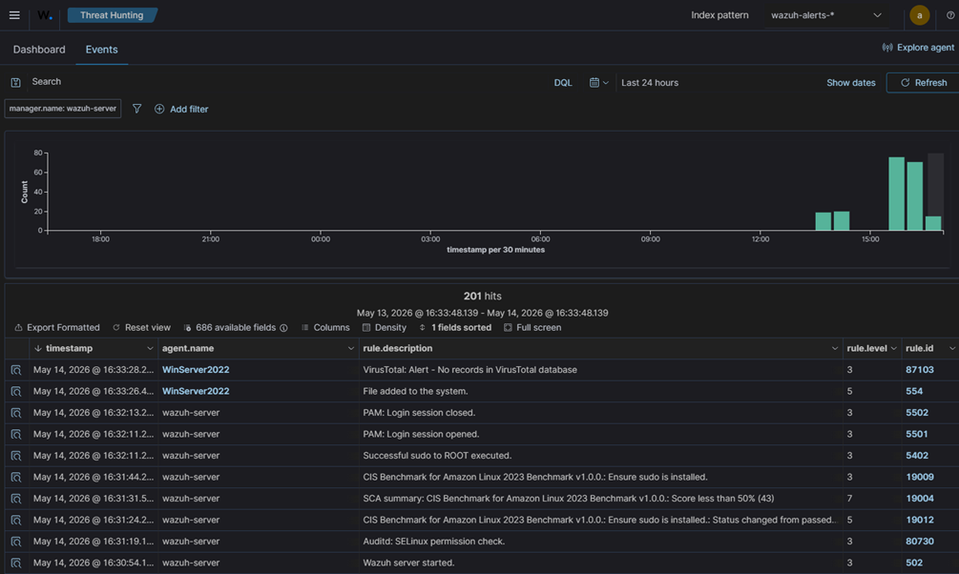Toggle the DQL query language switcher
The image size is (959, 574).
click(563, 83)
